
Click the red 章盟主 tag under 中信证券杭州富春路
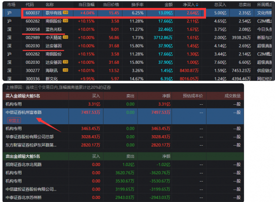coord(14,120)
